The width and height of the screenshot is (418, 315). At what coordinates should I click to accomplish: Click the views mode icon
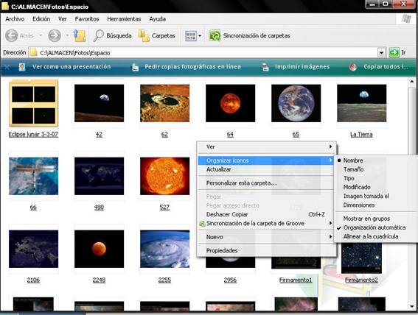(191, 35)
